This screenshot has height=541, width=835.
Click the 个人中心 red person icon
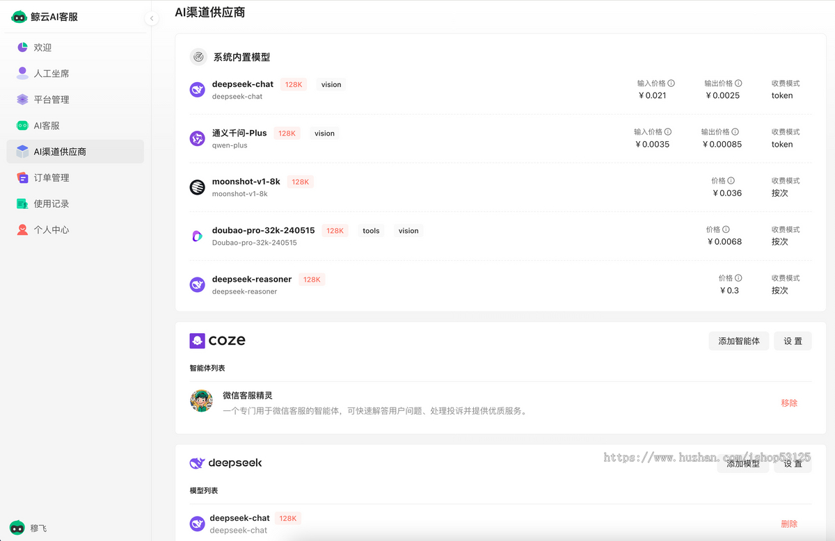click(x=22, y=229)
